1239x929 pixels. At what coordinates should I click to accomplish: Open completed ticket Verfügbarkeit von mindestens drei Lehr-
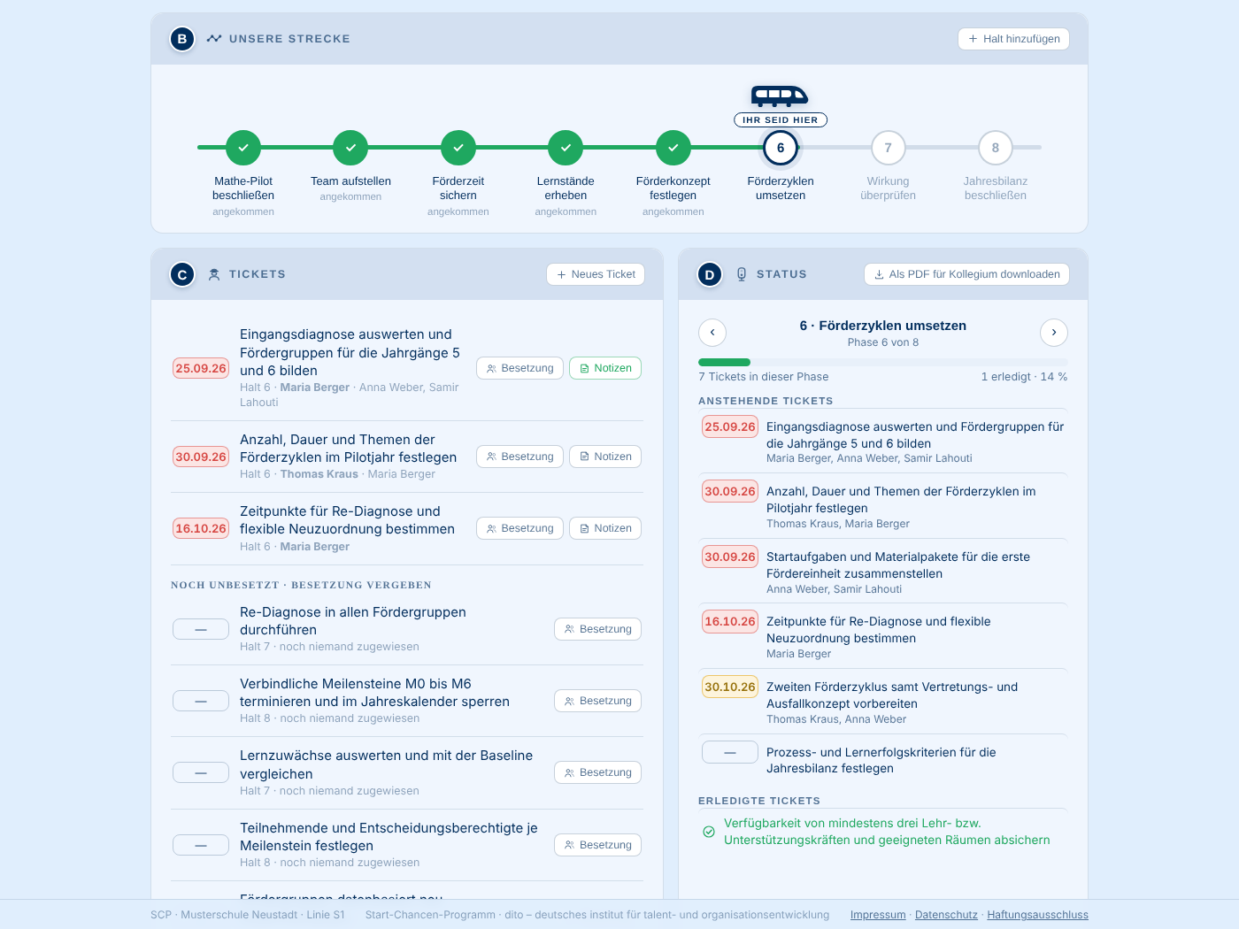pyautogui.click(x=882, y=832)
